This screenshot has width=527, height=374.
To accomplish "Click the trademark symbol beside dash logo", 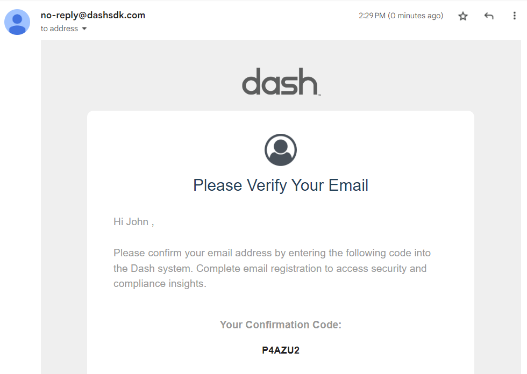I will click(319, 95).
